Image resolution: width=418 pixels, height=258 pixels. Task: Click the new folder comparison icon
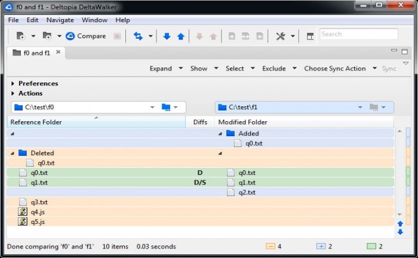[47, 36]
